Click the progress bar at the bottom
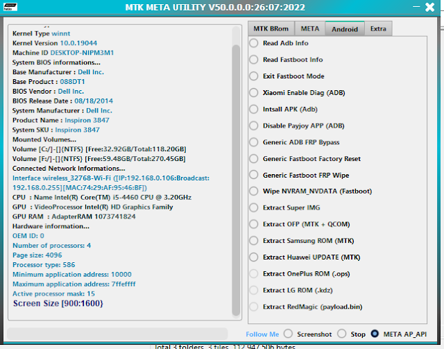Viewport: 444px width, 349px height. pyautogui.click(x=117, y=334)
